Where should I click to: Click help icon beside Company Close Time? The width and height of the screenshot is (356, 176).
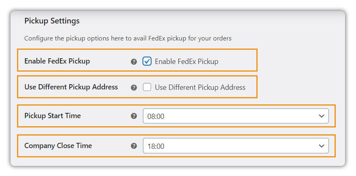click(x=134, y=146)
